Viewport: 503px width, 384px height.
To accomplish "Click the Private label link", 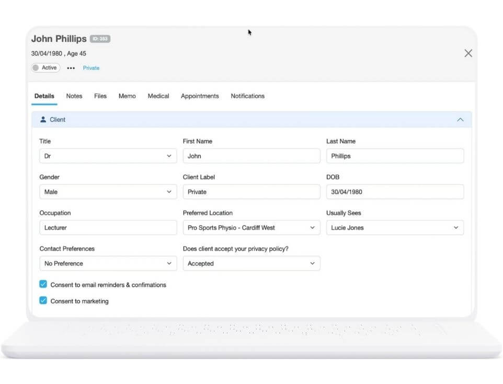I will 91,67.
